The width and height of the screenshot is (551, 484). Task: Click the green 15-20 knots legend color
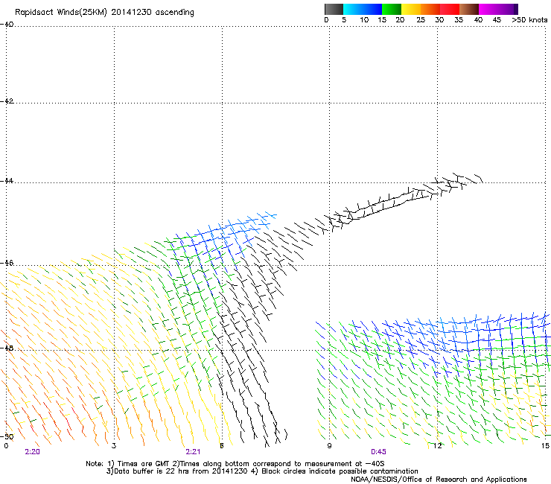(392, 9)
